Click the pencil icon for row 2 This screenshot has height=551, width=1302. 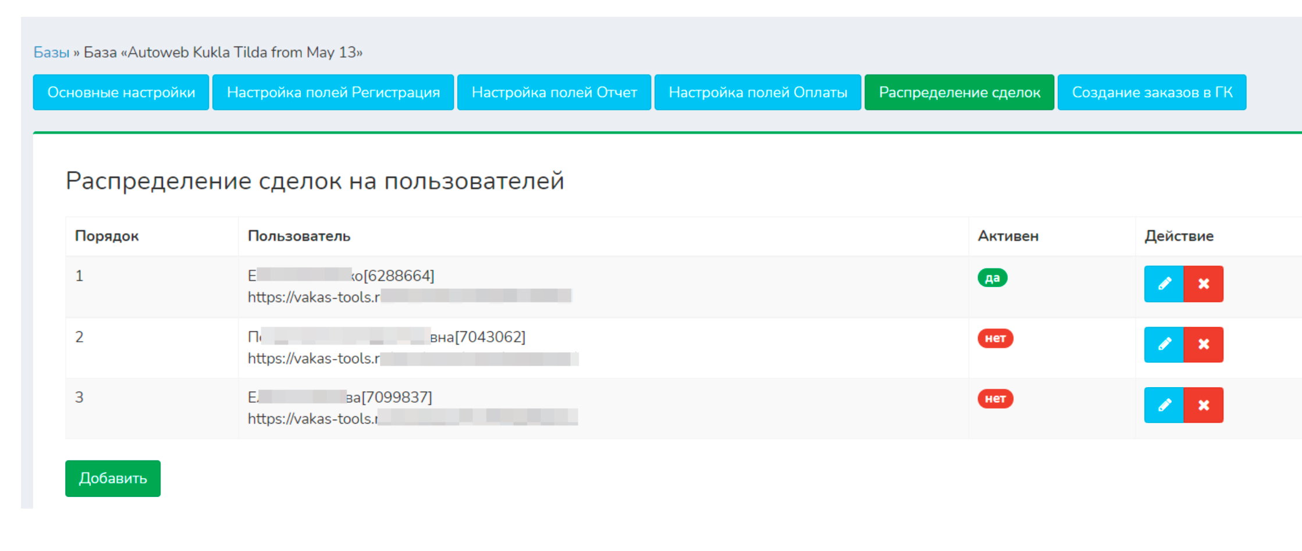click(x=1164, y=345)
